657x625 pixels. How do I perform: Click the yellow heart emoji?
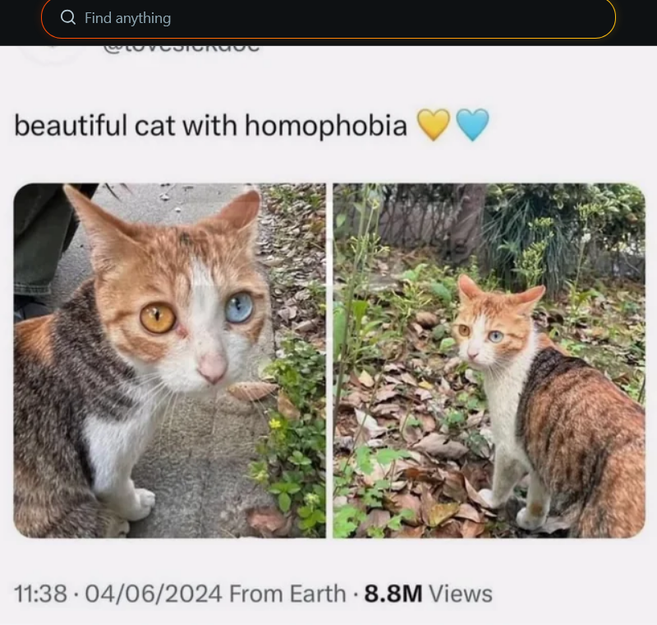coord(434,124)
